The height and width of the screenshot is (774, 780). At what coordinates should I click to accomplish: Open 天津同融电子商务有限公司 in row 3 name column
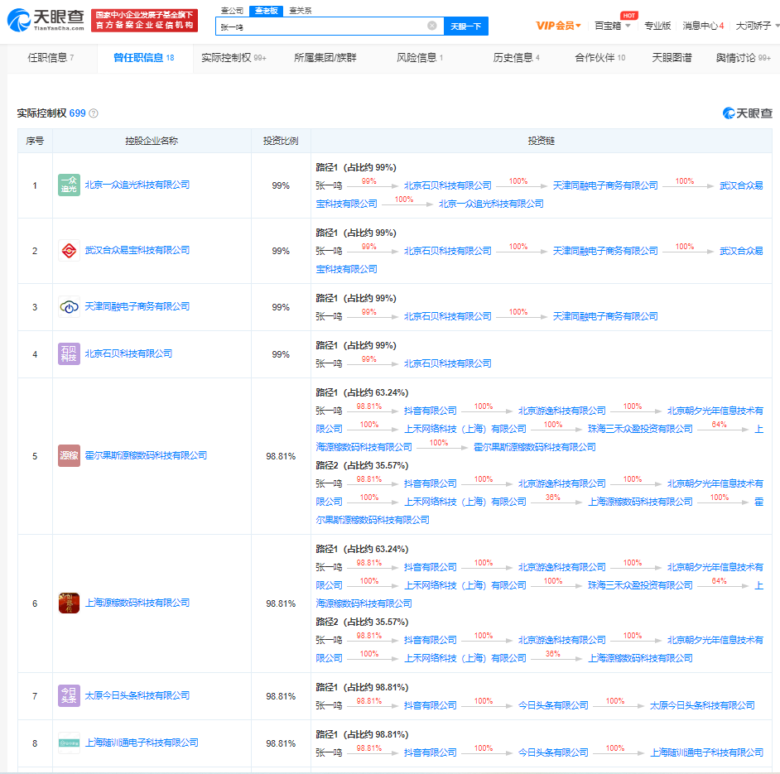(x=137, y=306)
